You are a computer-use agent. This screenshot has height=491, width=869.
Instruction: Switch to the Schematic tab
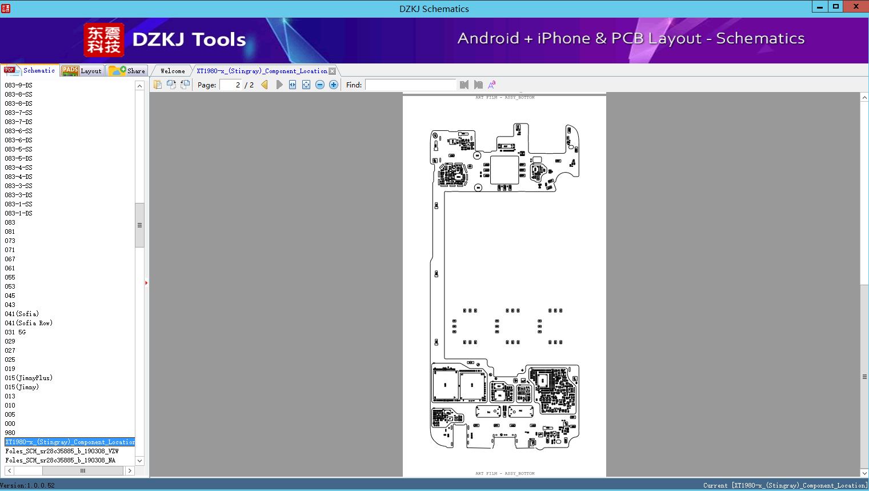30,70
